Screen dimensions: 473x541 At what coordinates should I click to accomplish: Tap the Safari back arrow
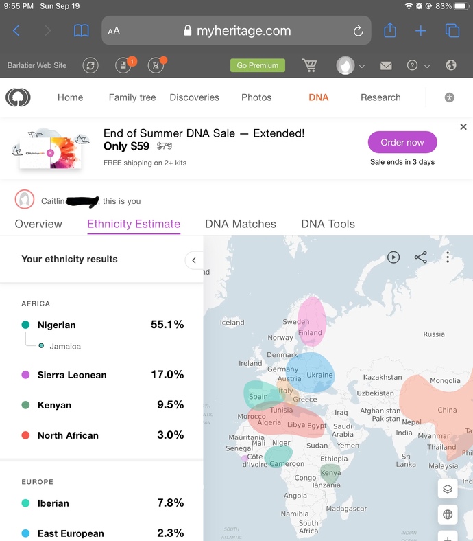[16, 31]
